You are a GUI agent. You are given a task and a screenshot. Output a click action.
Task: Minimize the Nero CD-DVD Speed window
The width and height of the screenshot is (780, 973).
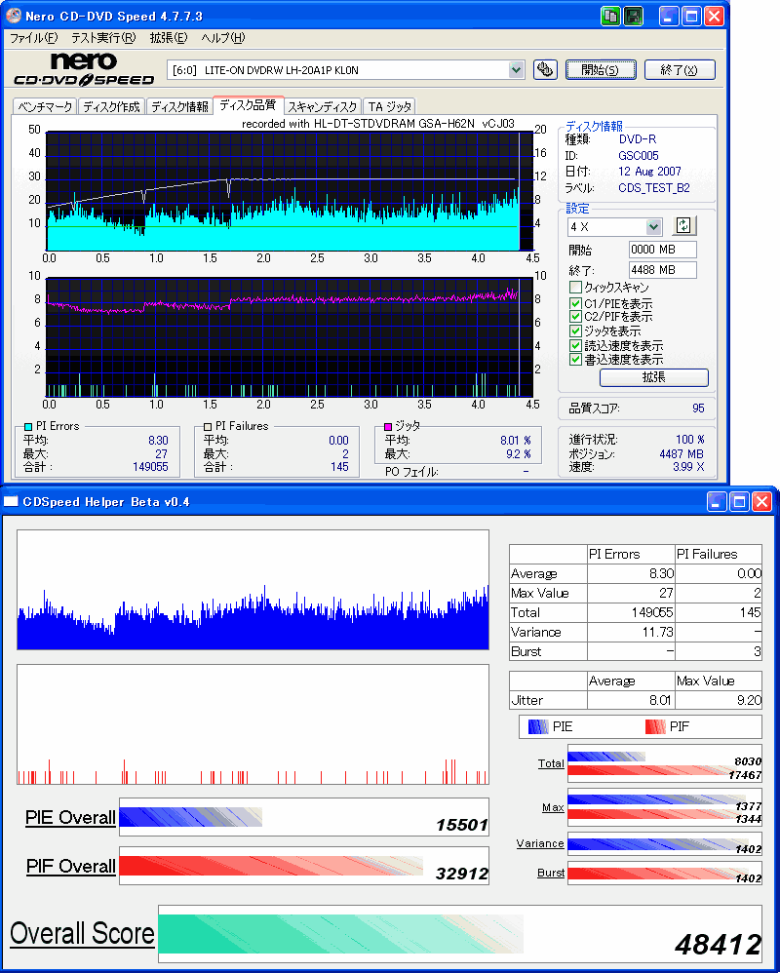tap(669, 16)
